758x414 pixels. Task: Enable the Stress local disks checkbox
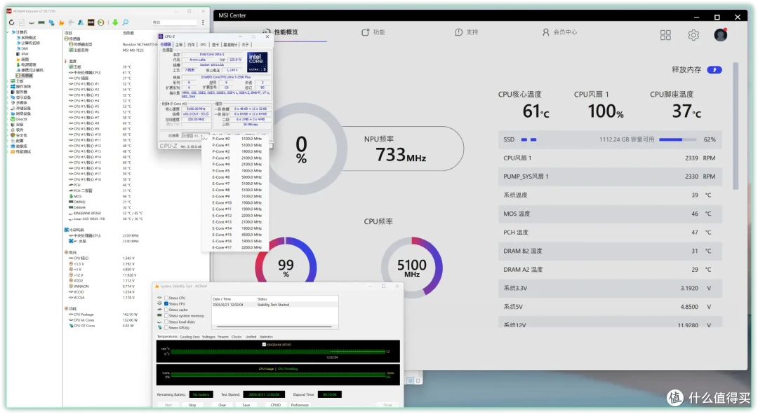coord(166,322)
